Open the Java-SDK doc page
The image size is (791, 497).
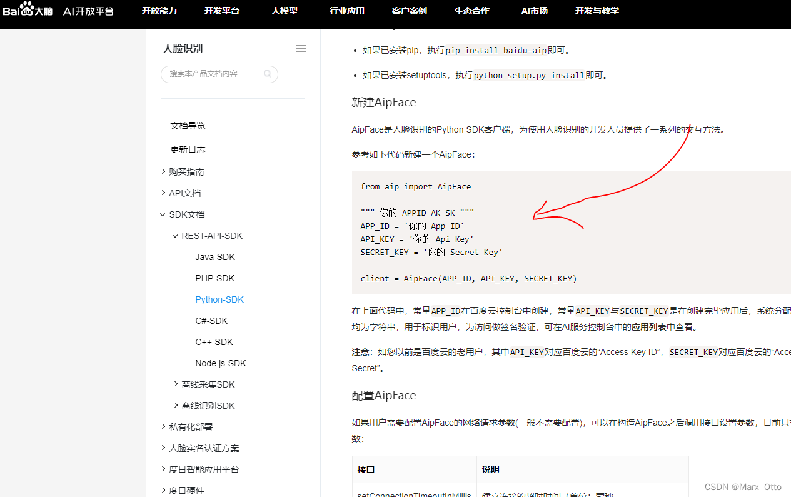(215, 257)
